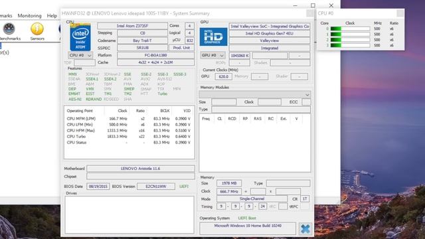Click the Integrated GPU type field
The image size is (425, 239).
[x=270, y=48]
